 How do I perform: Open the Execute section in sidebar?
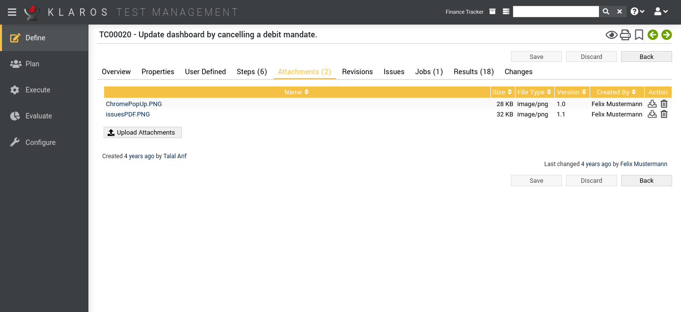point(38,90)
